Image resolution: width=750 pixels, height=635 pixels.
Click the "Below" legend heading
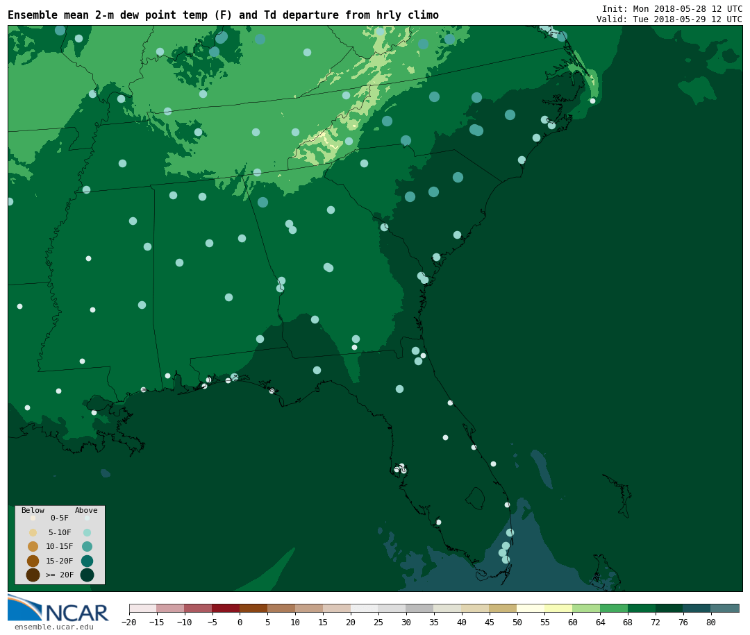click(33, 510)
